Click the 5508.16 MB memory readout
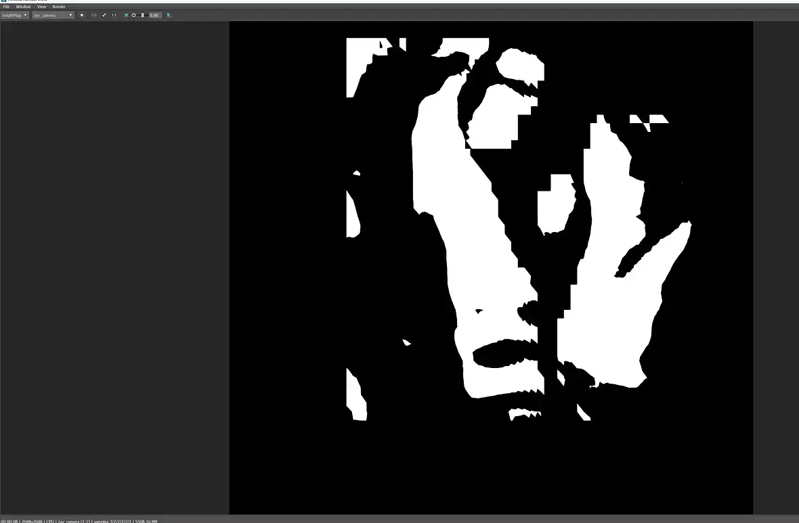Viewport: 799px width, 523px height. [x=146, y=521]
